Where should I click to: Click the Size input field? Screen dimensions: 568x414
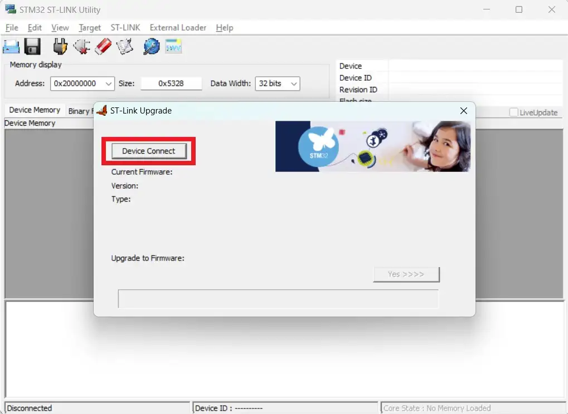coord(171,83)
